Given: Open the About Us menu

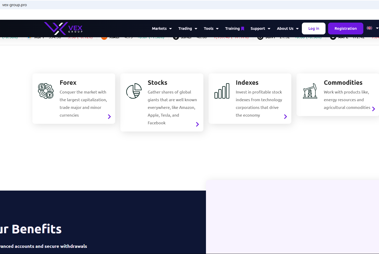Looking at the screenshot, I should 287,29.
